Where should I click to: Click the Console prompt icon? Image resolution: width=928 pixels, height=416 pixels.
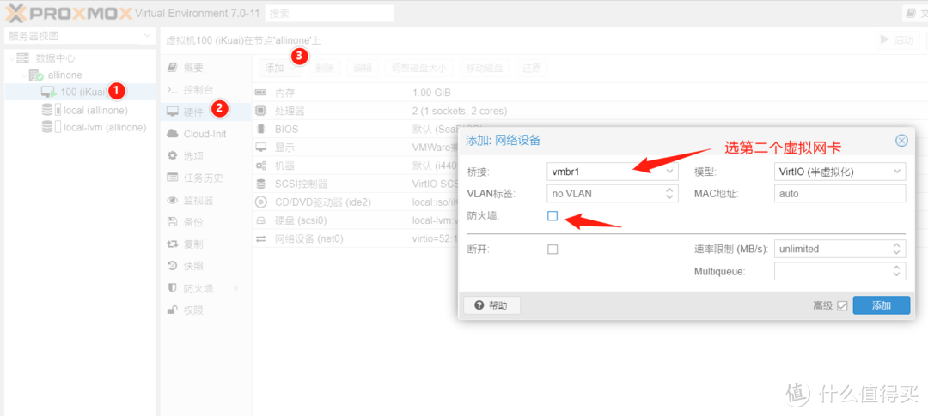pos(172,90)
